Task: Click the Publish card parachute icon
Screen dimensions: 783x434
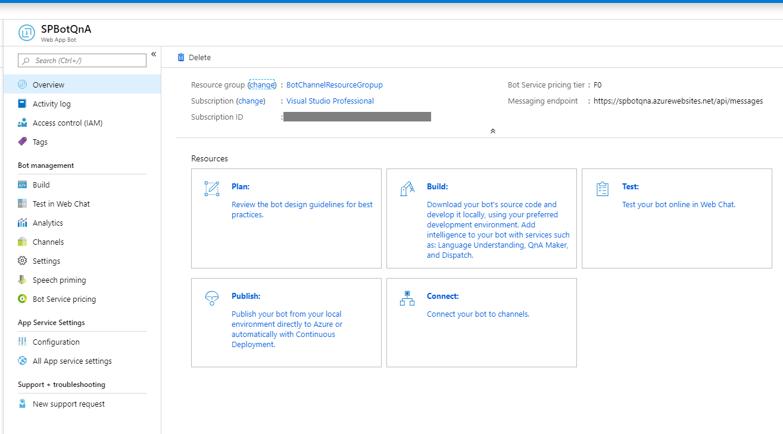Action: click(x=212, y=298)
